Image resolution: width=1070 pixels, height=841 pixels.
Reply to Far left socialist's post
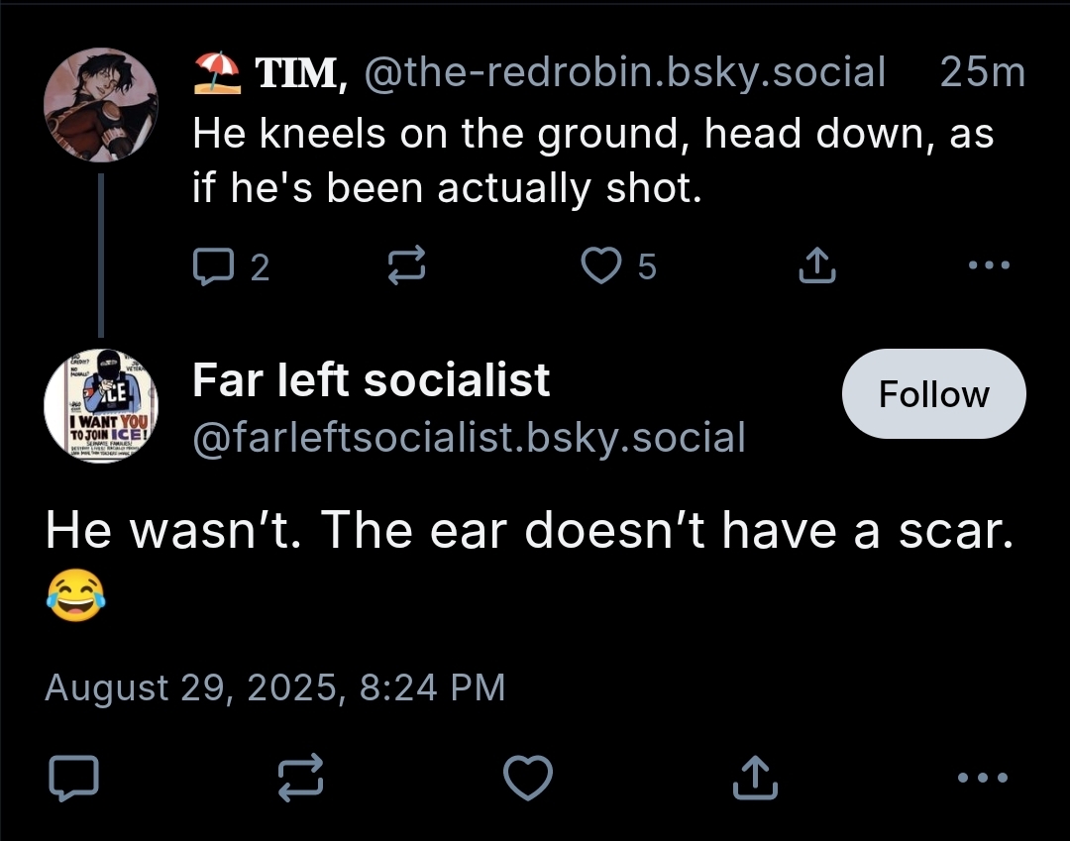pyautogui.click(x=73, y=777)
